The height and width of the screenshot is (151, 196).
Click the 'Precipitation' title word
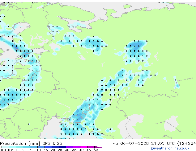13,144
